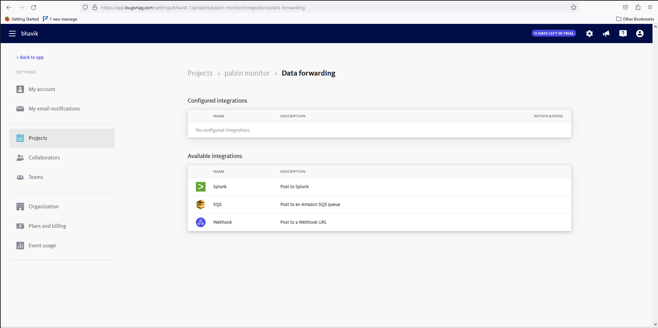The image size is (658, 328).
Task: Save page to Pocket icon
Action: coord(625,8)
